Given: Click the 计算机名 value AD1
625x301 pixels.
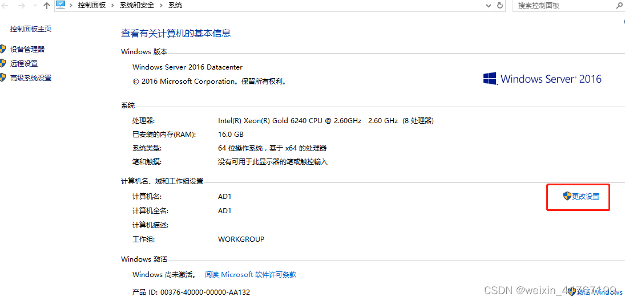Looking at the screenshot, I should (x=225, y=196).
